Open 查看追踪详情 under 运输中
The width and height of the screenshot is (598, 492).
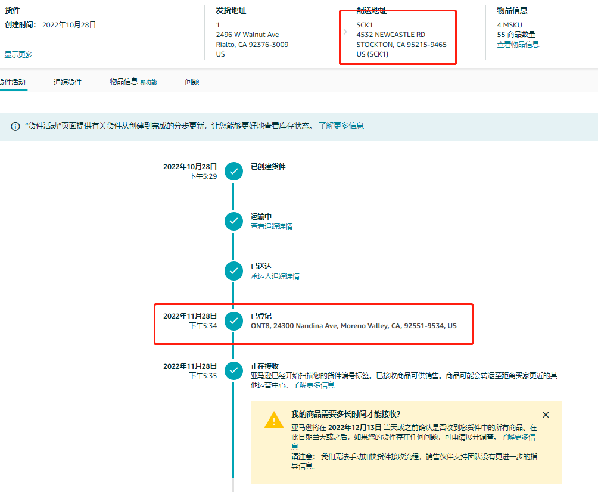tap(271, 226)
